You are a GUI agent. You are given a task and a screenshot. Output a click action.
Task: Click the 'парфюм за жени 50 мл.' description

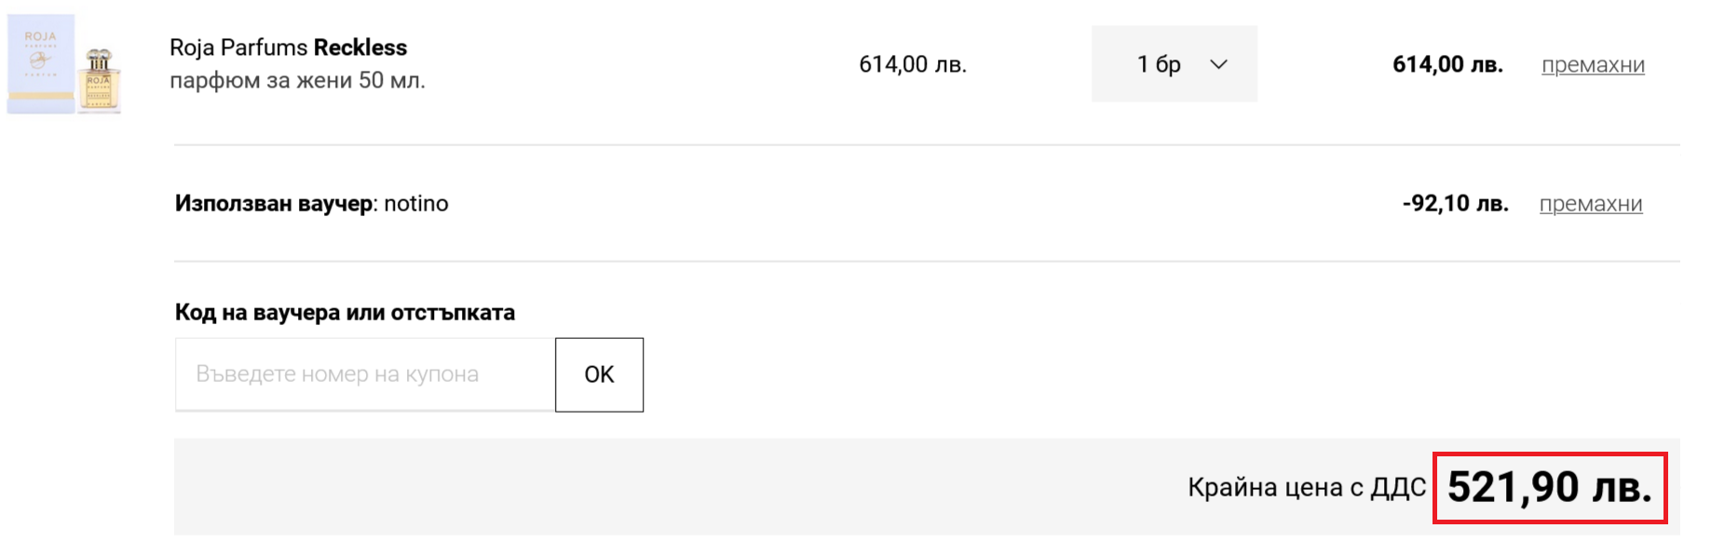coord(297,80)
